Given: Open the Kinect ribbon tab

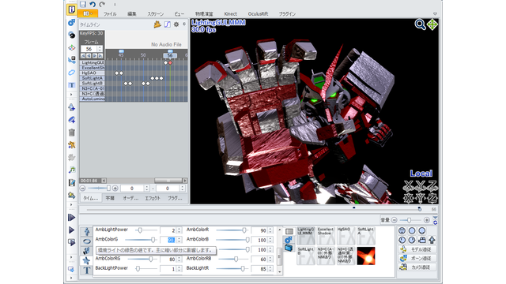Looking at the screenshot, I should (x=230, y=14).
